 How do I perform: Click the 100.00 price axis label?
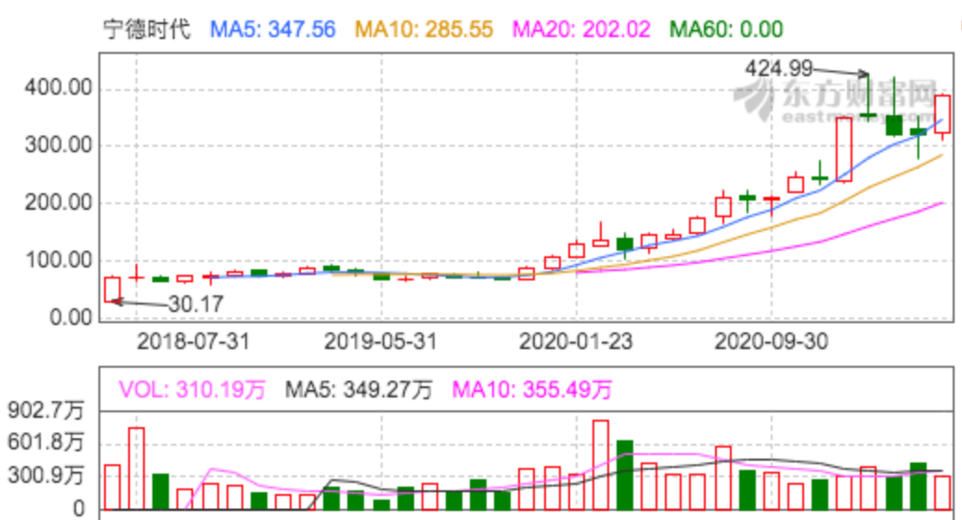[58, 260]
